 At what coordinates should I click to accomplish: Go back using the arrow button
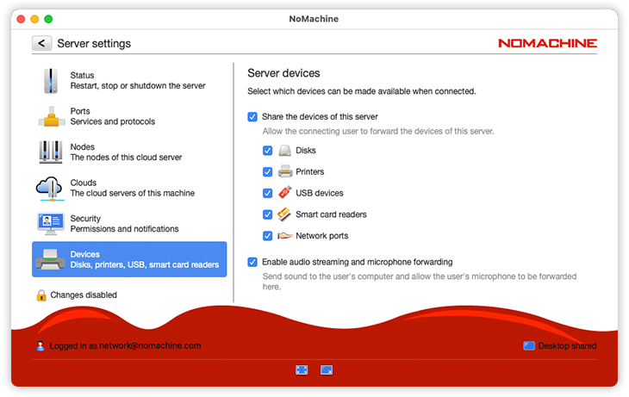pyautogui.click(x=41, y=43)
